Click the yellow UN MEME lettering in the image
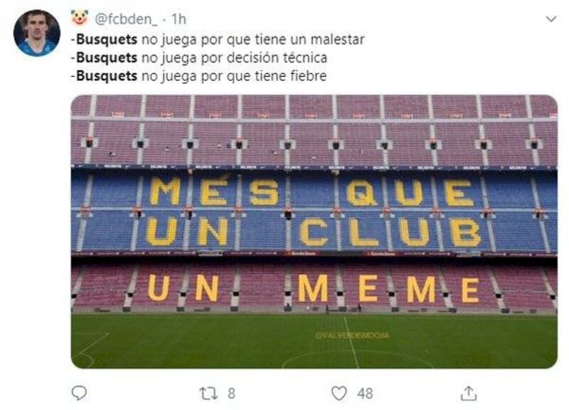 click(x=314, y=288)
